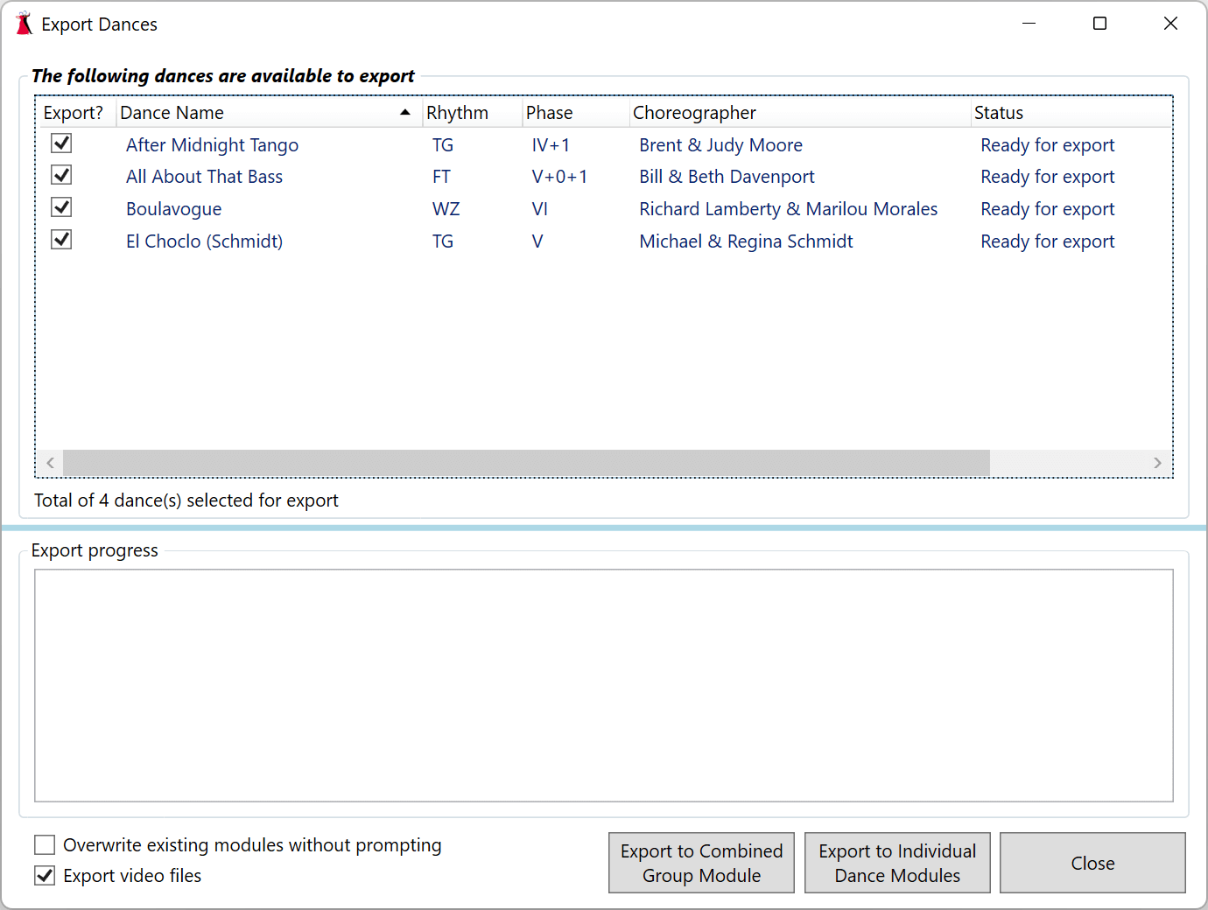This screenshot has width=1208, height=910.
Task: Select the Boulavogue dance name
Action: [173, 209]
